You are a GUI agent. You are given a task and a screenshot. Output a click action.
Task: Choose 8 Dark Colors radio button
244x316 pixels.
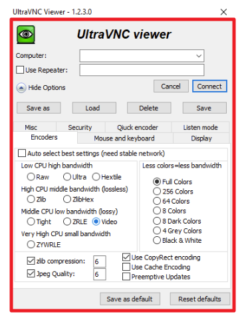pyautogui.click(x=157, y=221)
